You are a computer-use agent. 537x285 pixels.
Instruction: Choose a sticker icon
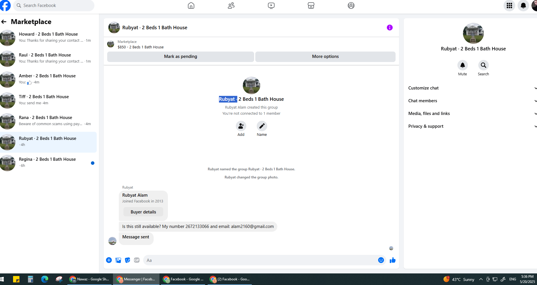tap(127, 260)
